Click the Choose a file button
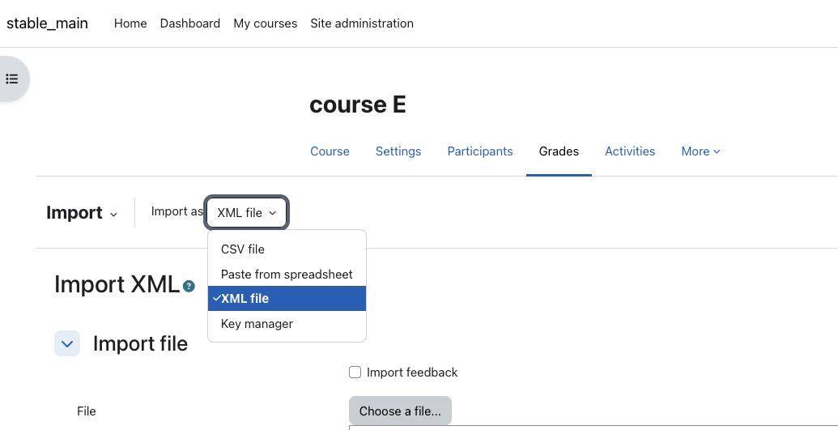Image resolution: width=838 pixels, height=430 pixels. [x=400, y=411]
